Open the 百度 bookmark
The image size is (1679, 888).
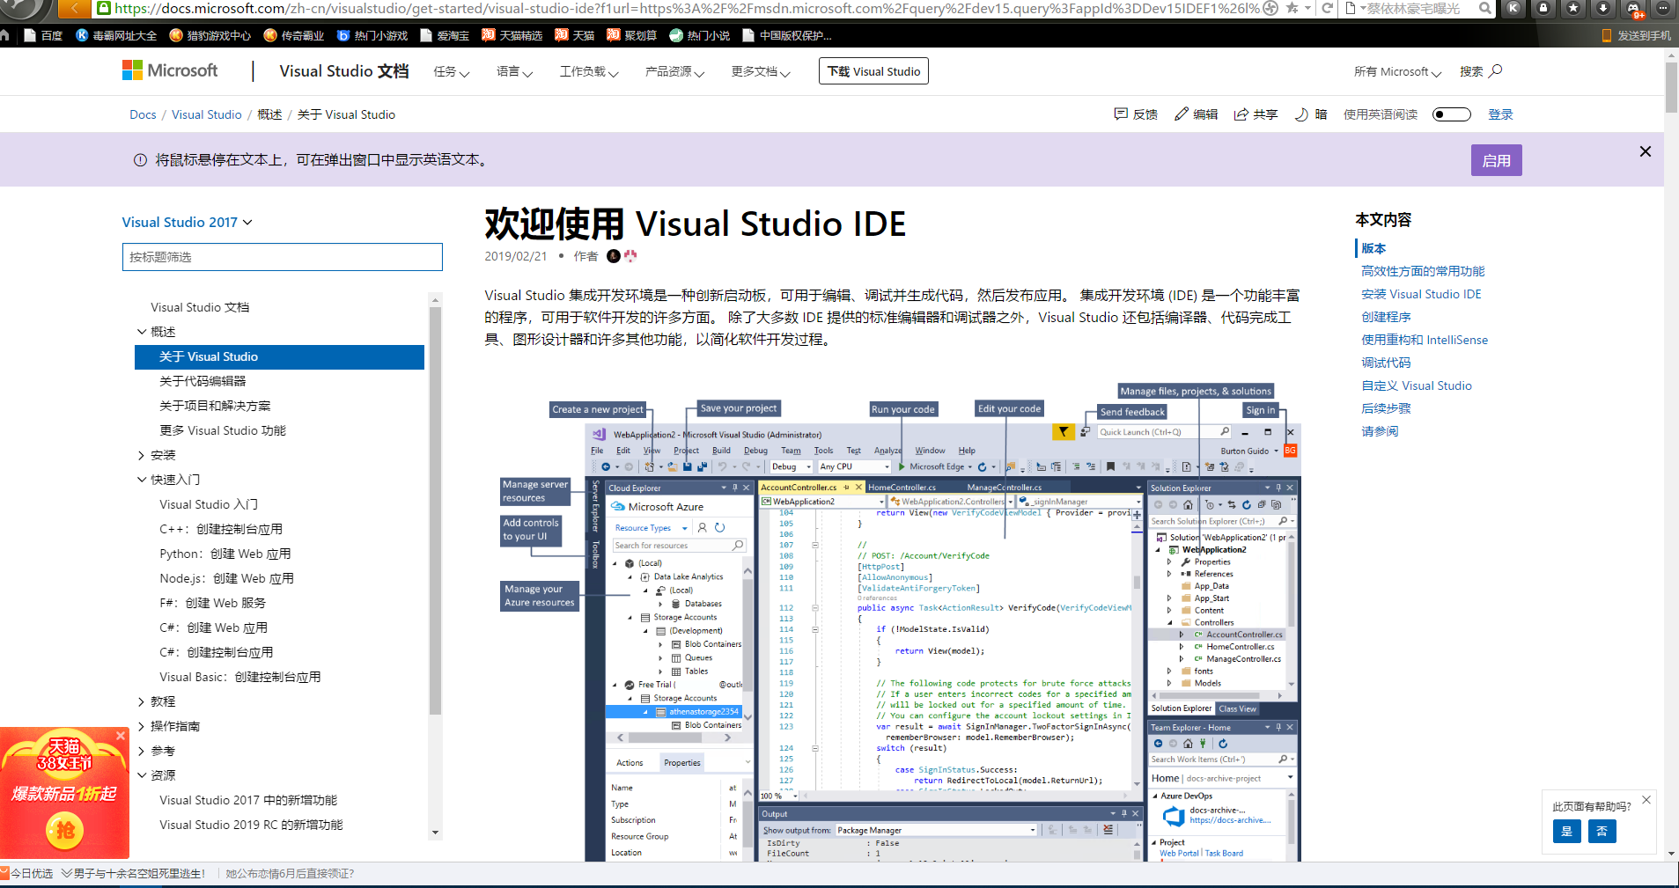[x=43, y=35]
